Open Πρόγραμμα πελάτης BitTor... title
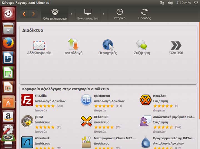 point(174,138)
